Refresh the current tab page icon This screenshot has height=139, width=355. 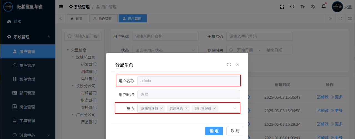pos(340,19)
